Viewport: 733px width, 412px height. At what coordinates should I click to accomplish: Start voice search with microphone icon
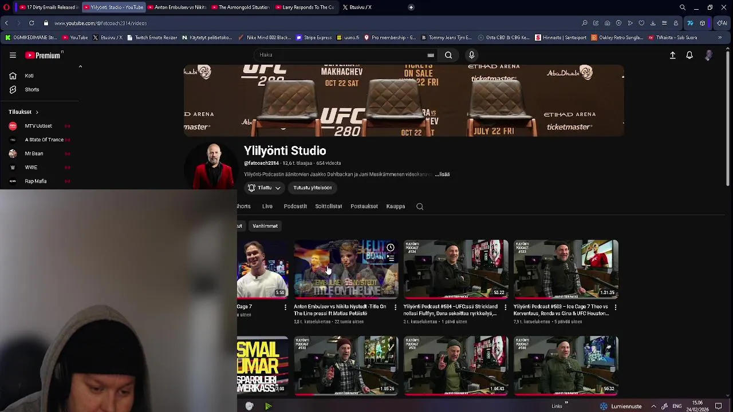(x=471, y=55)
